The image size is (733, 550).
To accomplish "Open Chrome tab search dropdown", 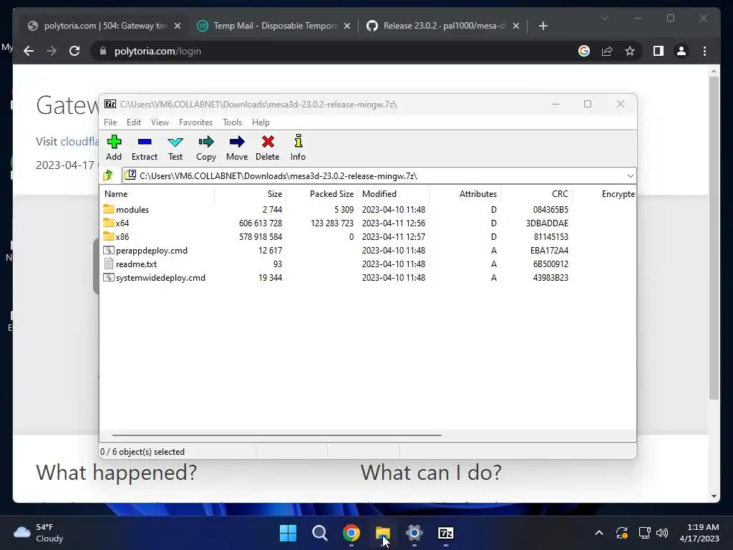I will pos(604,18).
